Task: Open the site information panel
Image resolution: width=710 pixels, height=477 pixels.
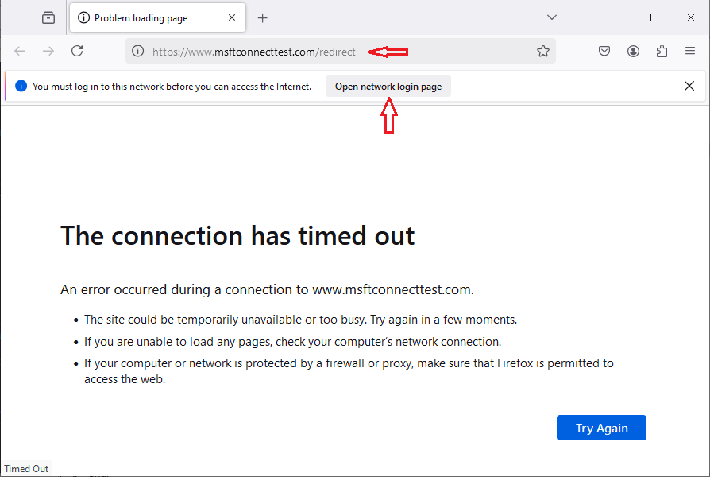Action: pos(137,51)
